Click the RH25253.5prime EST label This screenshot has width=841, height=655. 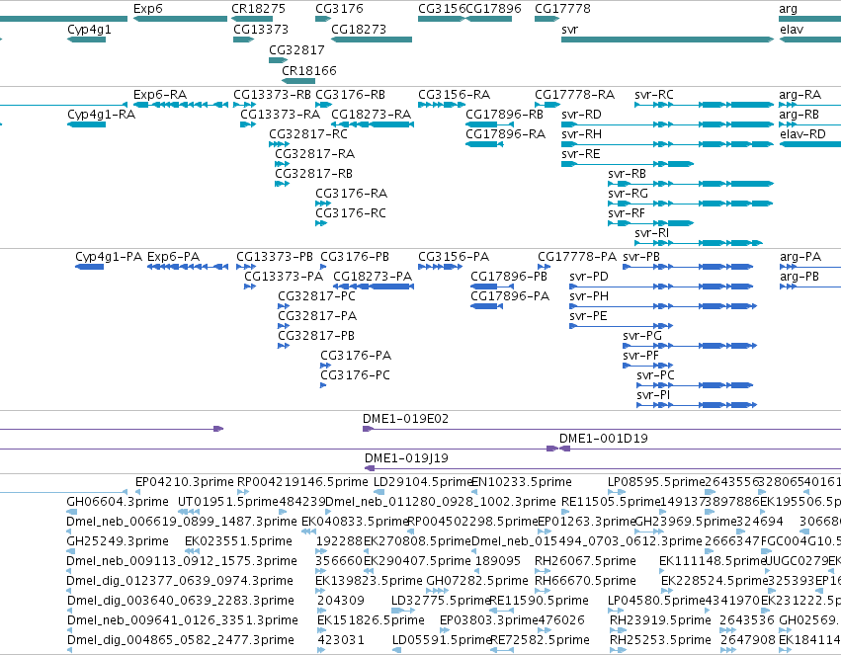(660, 640)
